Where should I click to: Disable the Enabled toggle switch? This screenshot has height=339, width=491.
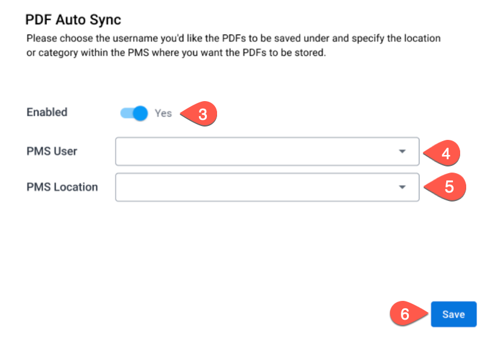[x=134, y=113]
